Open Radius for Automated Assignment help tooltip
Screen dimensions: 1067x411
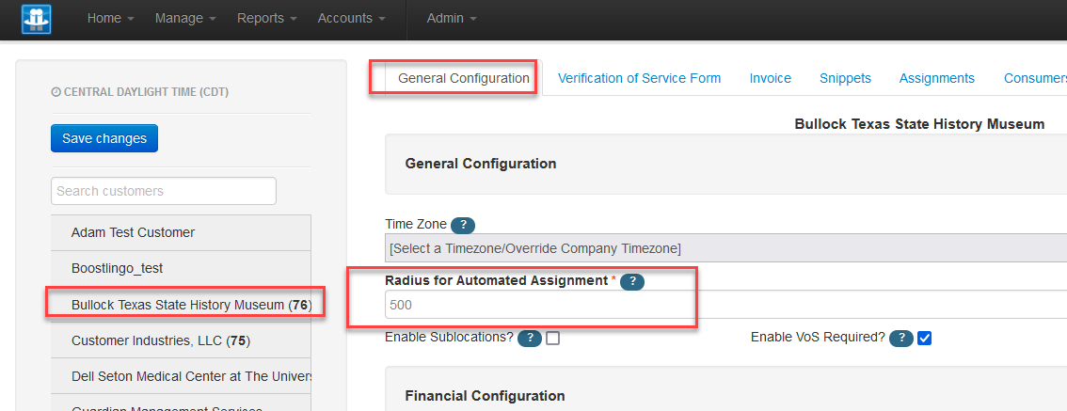tap(632, 281)
